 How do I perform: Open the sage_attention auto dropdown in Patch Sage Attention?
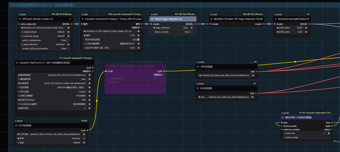(x=173, y=28)
